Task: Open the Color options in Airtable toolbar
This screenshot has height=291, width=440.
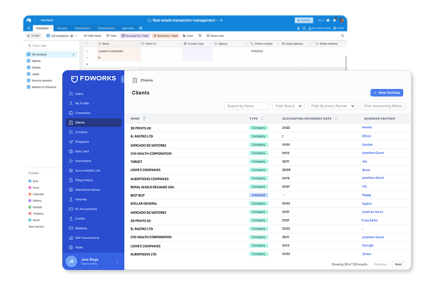Action: click(188, 36)
